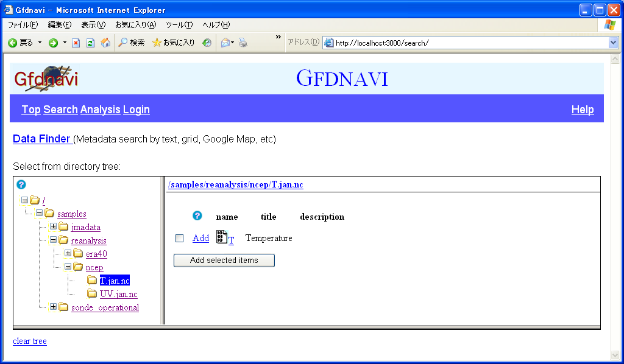624x364 pixels.
Task: Click the Print icon in the toolbar
Action: (243, 43)
